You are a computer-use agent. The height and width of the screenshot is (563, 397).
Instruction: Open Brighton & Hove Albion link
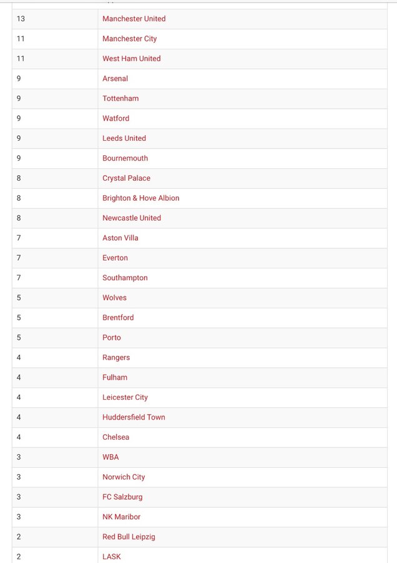[141, 198]
